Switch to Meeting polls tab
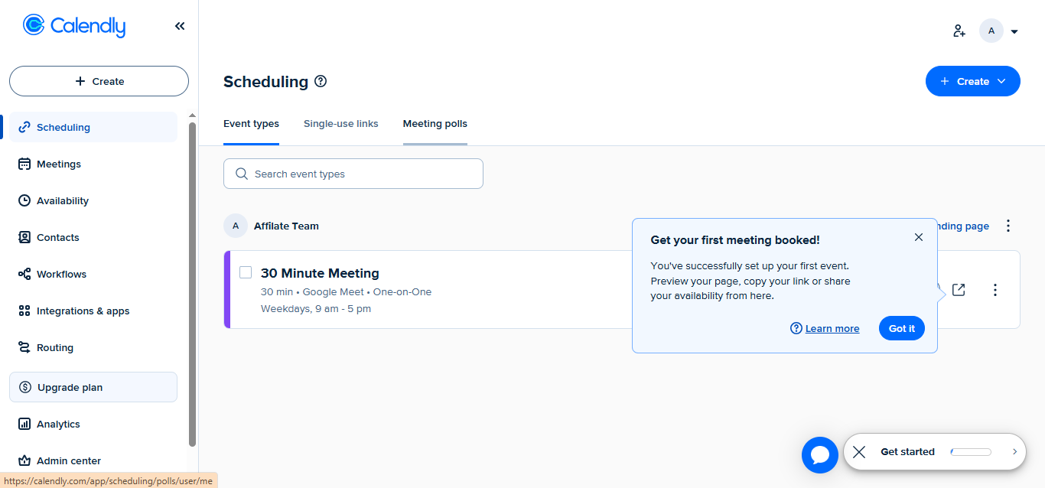This screenshot has height=488, width=1045. [435, 124]
